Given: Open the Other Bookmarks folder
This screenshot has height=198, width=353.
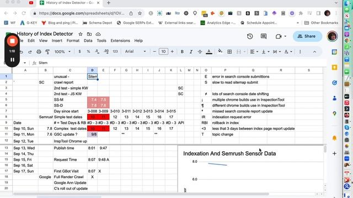Looking at the screenshot, I should coord(321,23).
